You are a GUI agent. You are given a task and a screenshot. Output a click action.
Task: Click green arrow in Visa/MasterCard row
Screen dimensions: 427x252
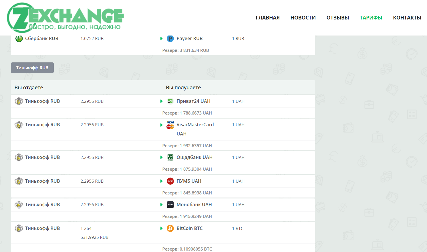point(161,125)
